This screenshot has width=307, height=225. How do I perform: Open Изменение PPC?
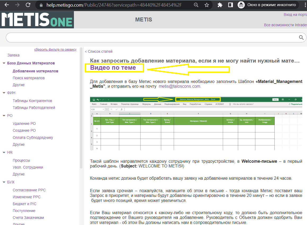[x=27, y=197]
